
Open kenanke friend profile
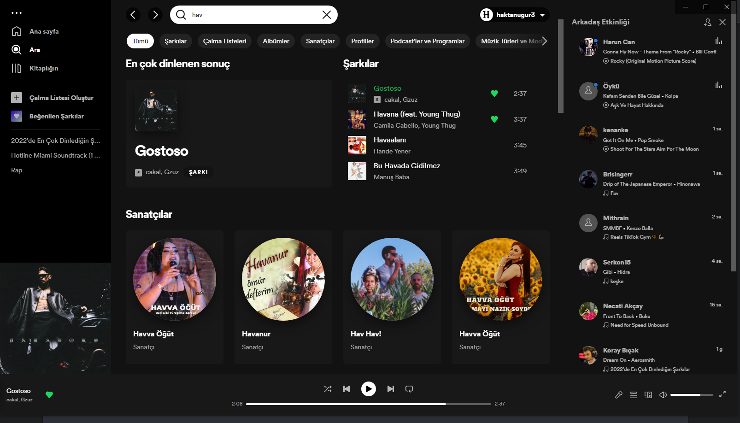(616, 130)
